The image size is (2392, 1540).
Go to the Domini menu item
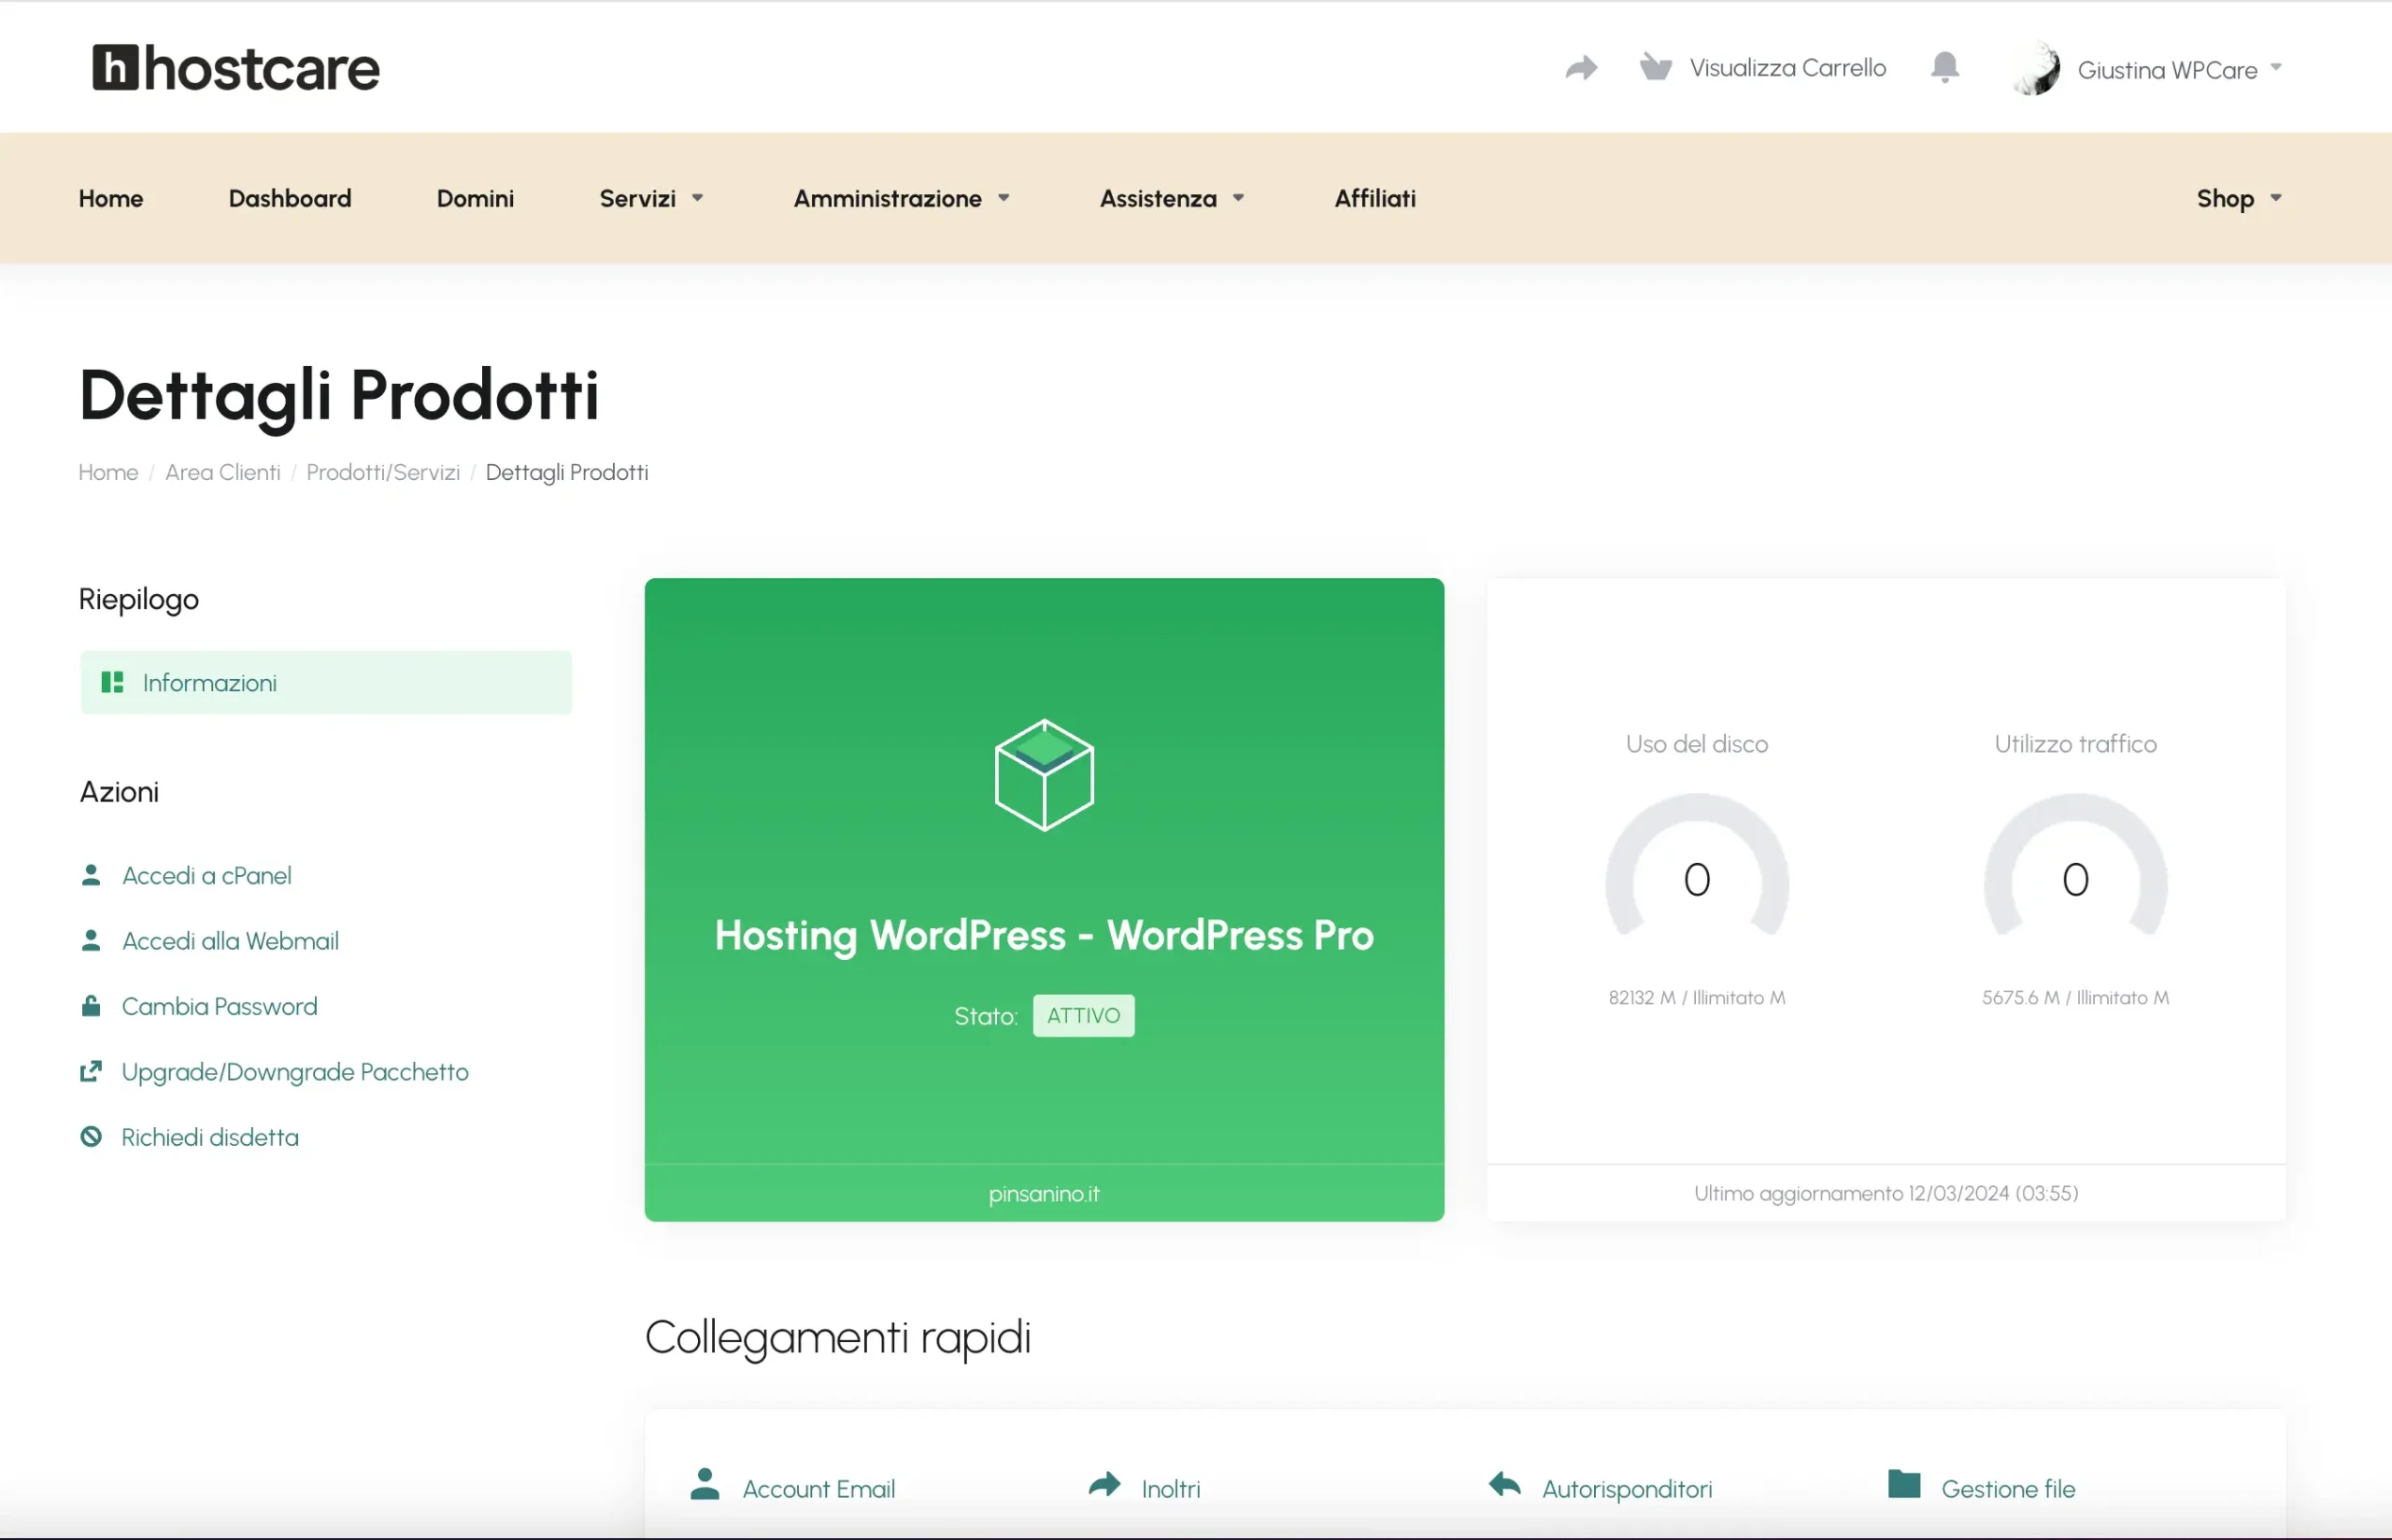(476, 198)
